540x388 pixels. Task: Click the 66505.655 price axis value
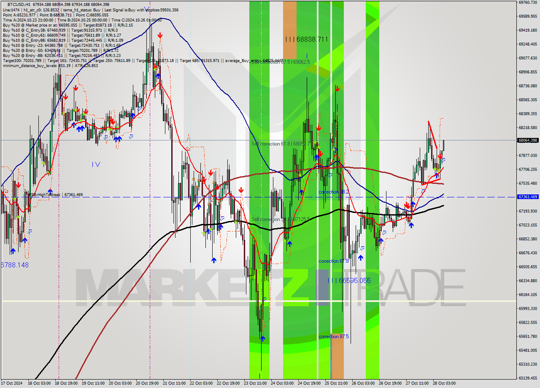click(x=527, y=267)
